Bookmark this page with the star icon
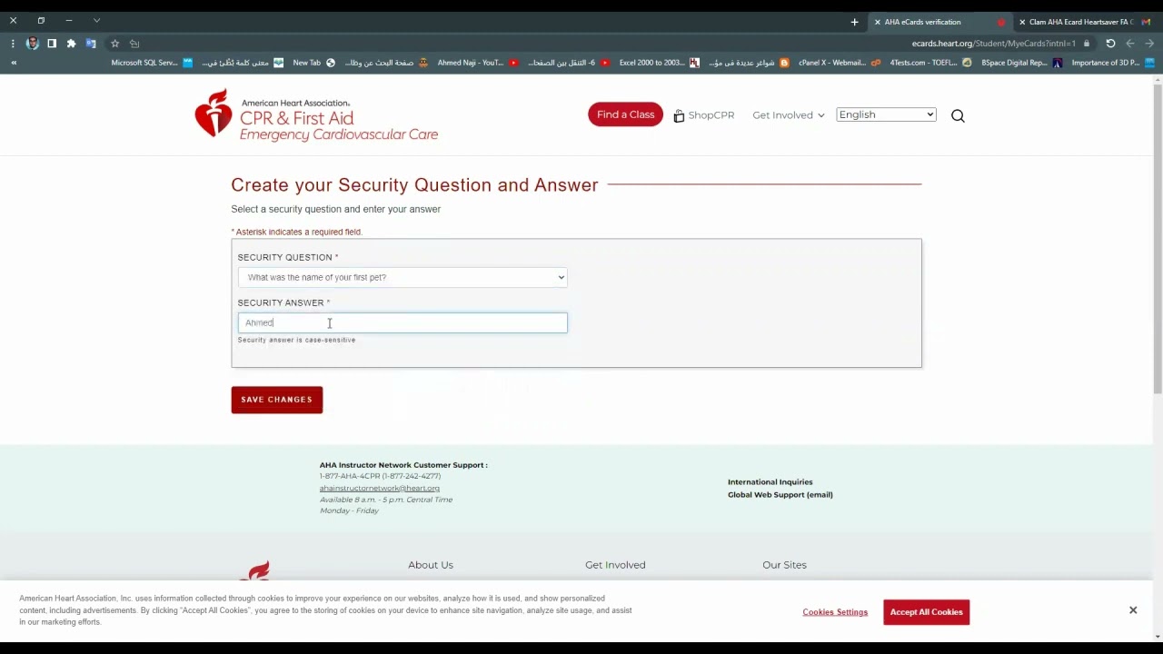The width and height of the screenshot is (1163, 654). click(x=114, y=43)
